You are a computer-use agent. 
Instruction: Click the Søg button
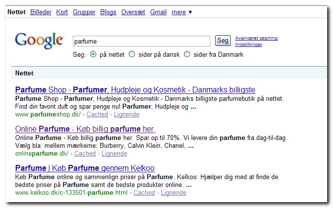[223, 41]
